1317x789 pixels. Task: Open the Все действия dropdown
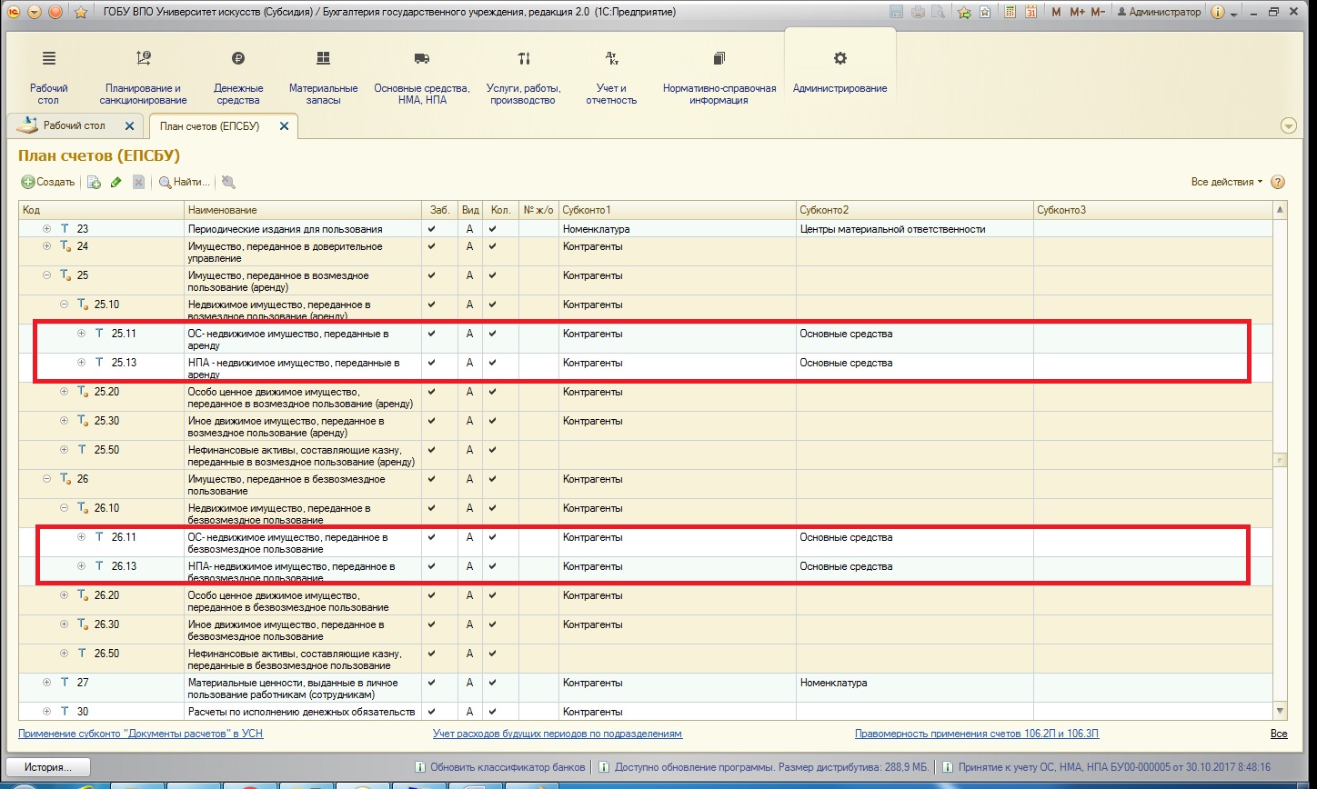pyautogui.click(x=1226, y=182)
